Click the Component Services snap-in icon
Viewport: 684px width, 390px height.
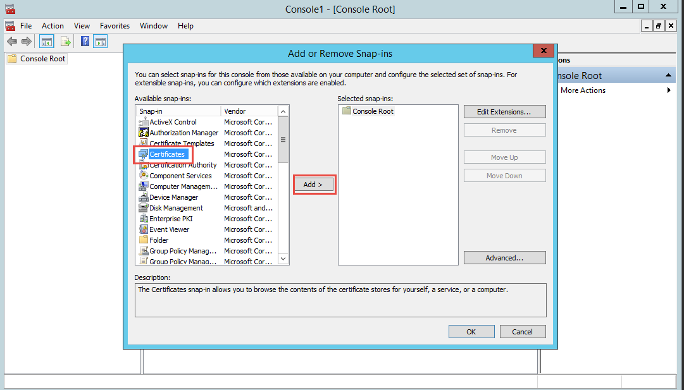click(144, 176)
